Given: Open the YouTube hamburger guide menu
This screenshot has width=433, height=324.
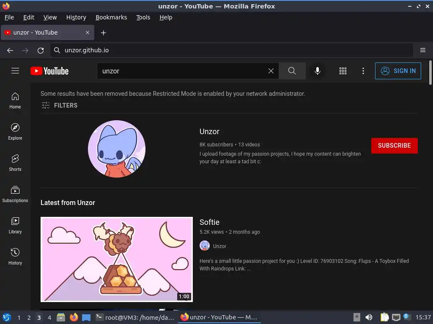Looking at the screenshot, I should (15, 71).
